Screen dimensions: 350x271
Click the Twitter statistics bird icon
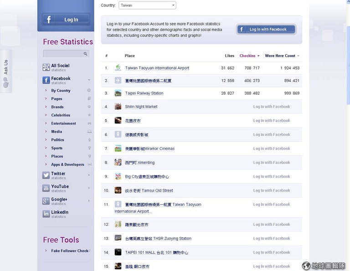tap(46, 175)
